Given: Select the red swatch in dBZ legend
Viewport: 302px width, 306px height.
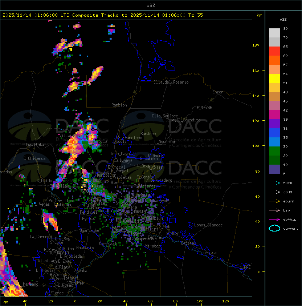Looking at the screenshot, I should click(274, 51).
